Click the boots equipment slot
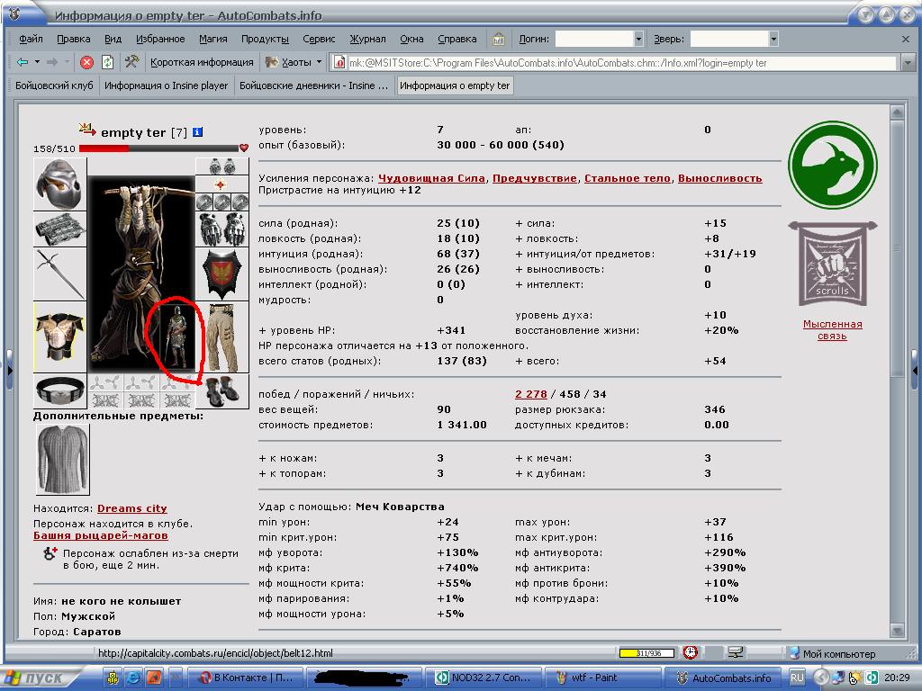The height and width of the screenshot is (691, 922). click(221, 390)
